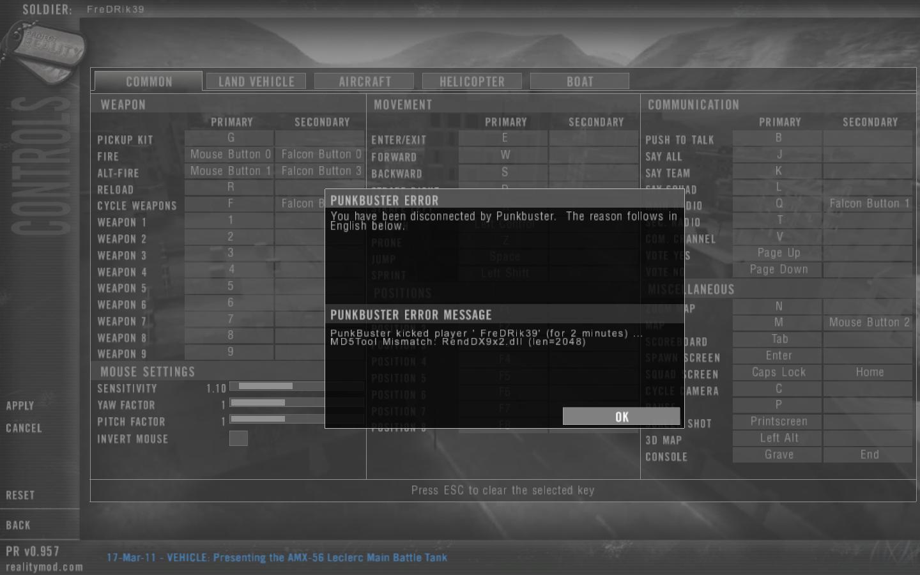
Task: Adjust the mouse Sensitivity slider
Action: tap(296, 387)
